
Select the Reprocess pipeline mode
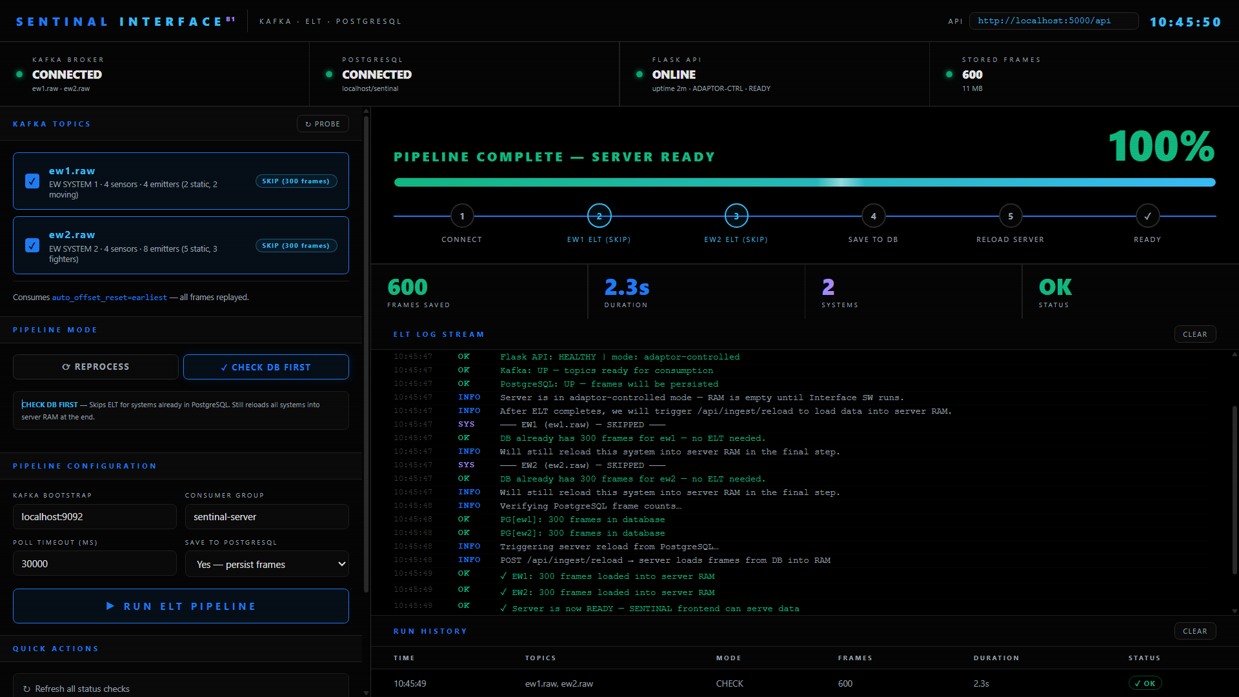pos(96,367)
